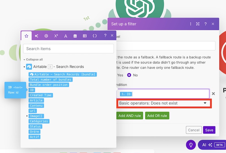
Task: Click the filter Label input field
Action: [166, 46]
